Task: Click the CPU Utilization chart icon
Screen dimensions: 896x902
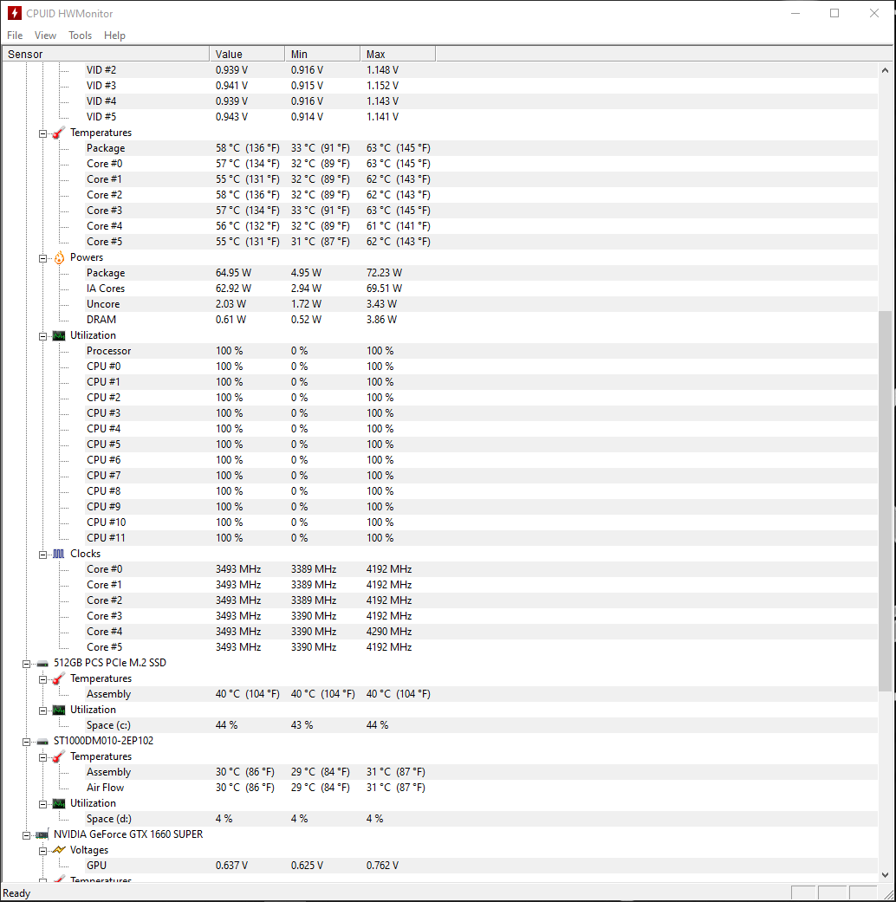Action: point(59,335)
